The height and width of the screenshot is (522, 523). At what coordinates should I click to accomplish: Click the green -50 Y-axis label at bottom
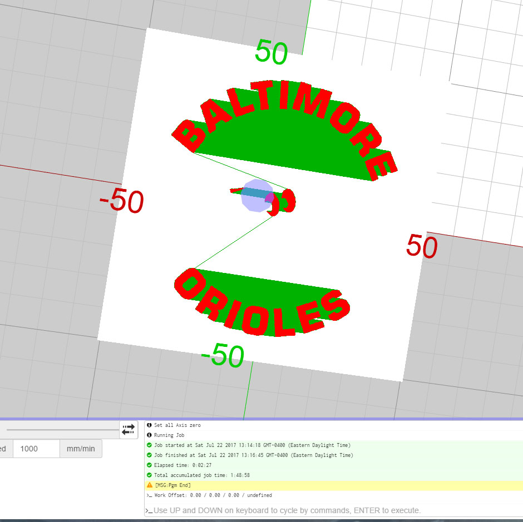pyautogui.click(x=223, y=355)
